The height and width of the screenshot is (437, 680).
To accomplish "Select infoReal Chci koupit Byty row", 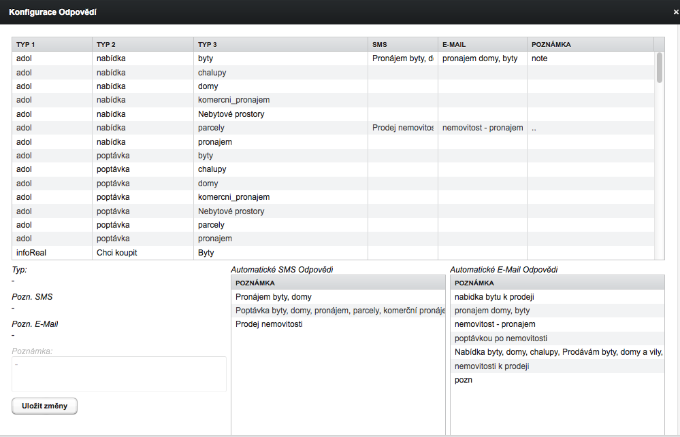I will point(333,253).
